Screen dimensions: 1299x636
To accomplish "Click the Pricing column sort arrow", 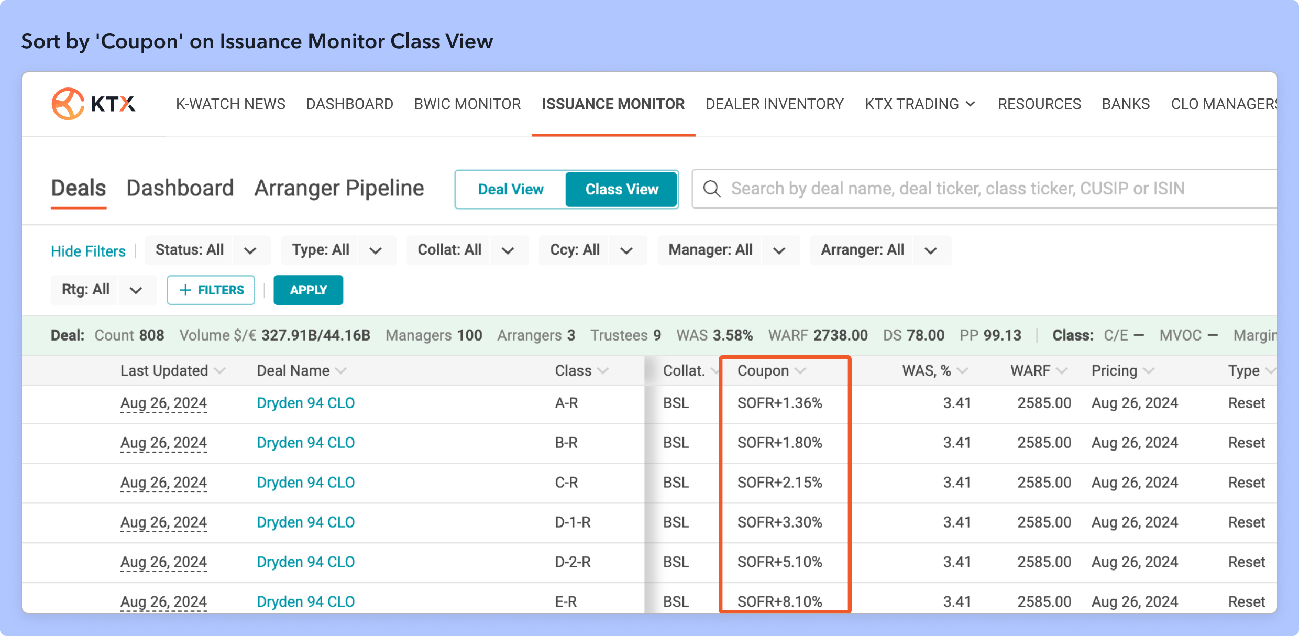I will point(1149,371).
